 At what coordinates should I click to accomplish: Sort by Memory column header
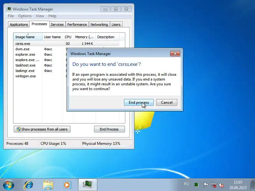[84, 37]
